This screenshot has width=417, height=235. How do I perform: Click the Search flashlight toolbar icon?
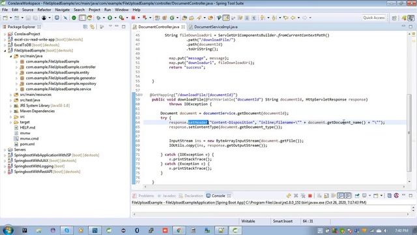click(199, 18)
